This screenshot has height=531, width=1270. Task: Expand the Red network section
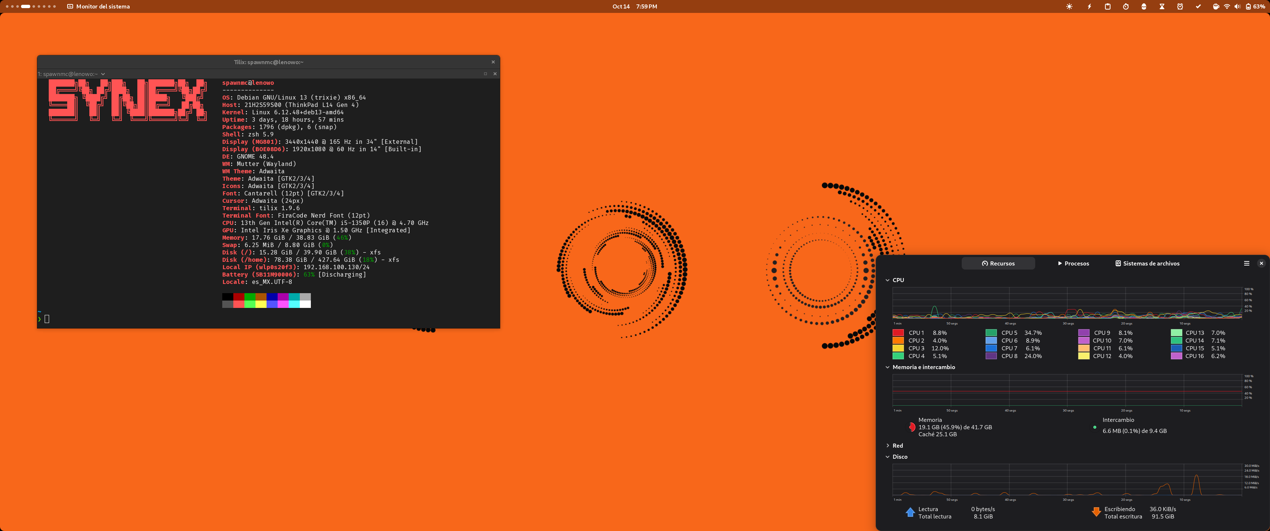click(x=888, y=445)
